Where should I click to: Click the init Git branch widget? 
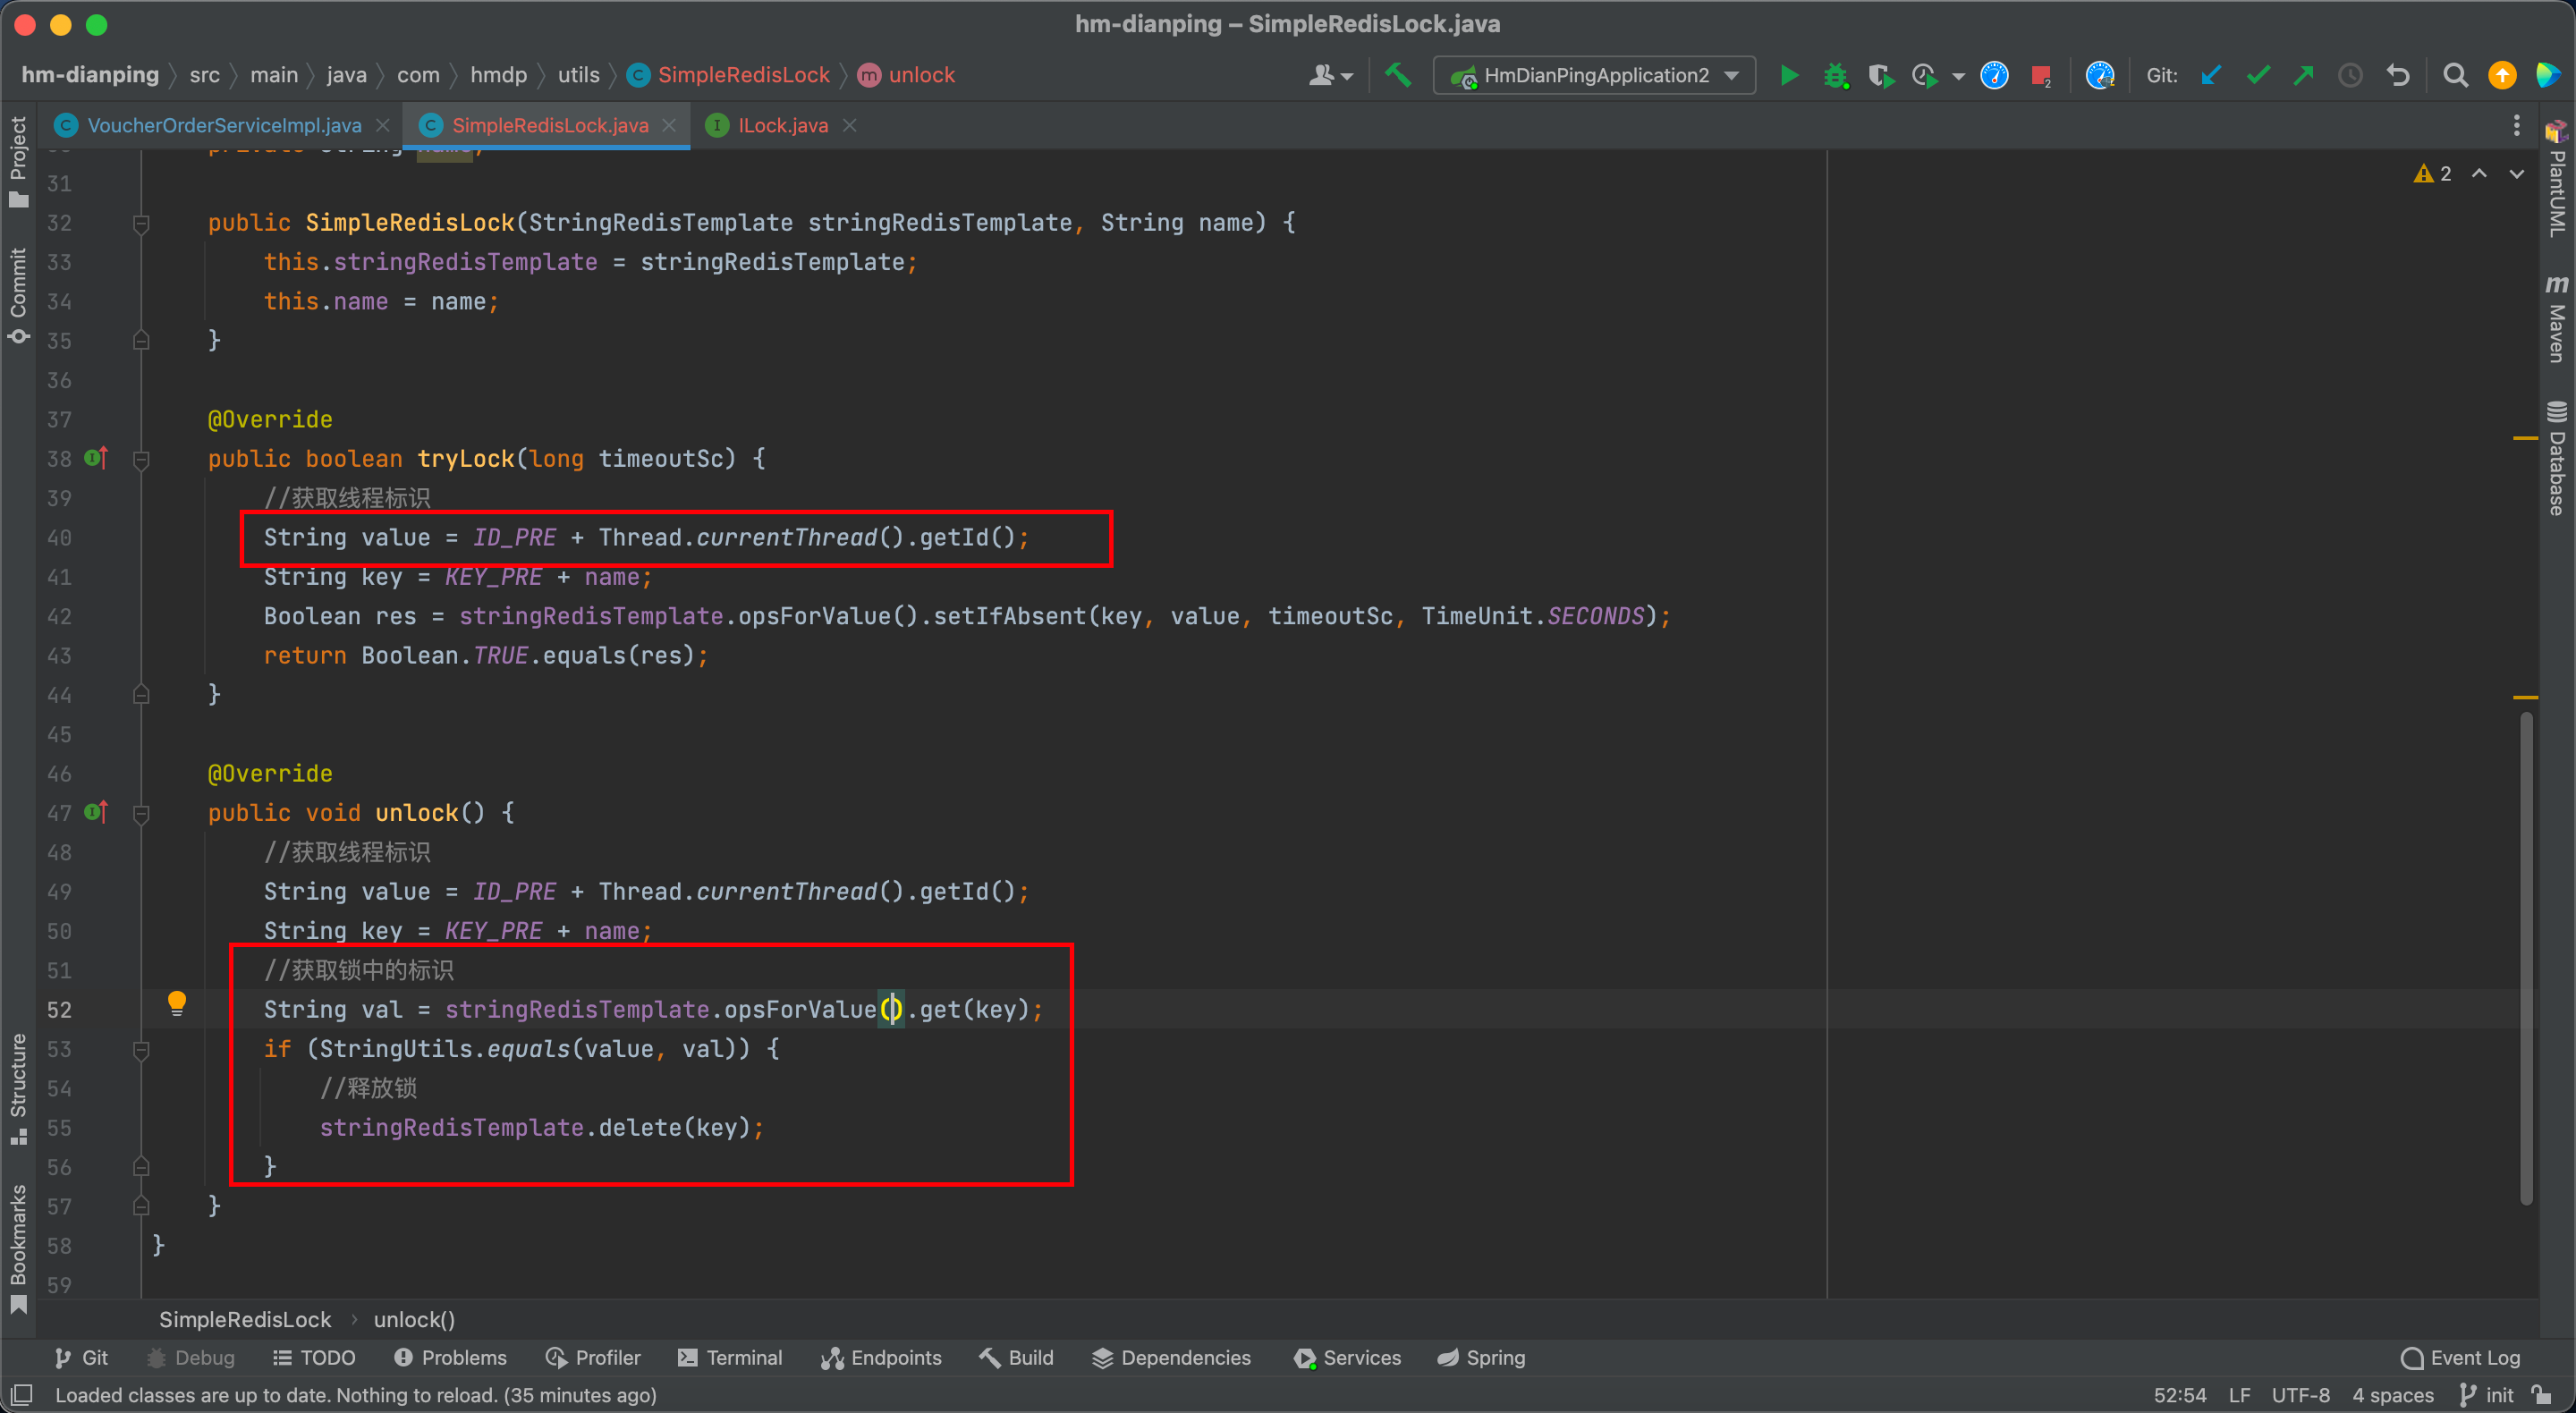click(2487, 1394)
